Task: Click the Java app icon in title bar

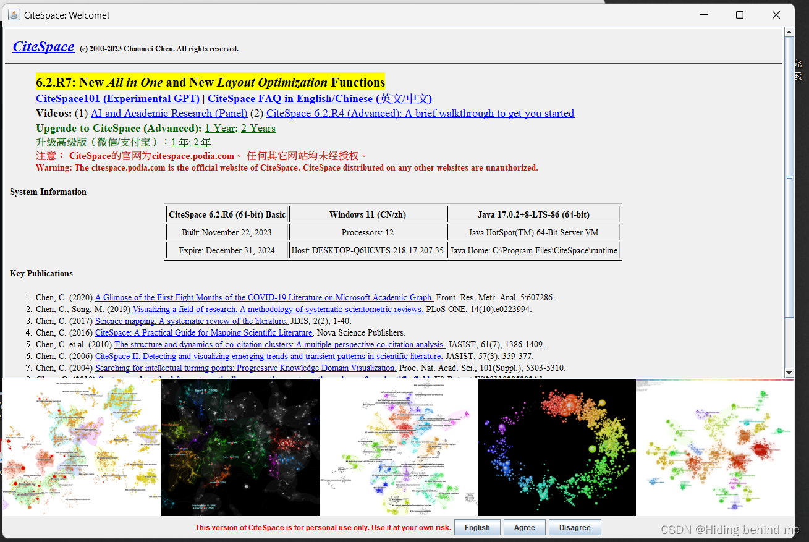Action: point(14,15)
